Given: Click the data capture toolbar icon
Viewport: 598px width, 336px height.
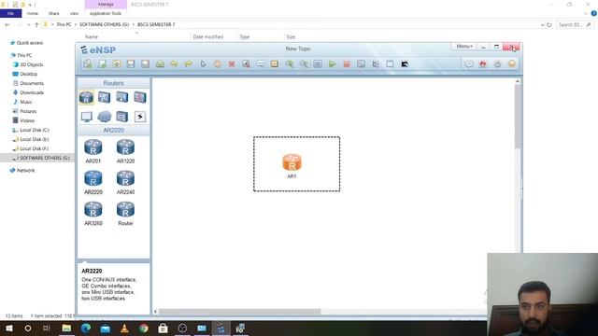Looking at the screenshot, I should point(361,64).
